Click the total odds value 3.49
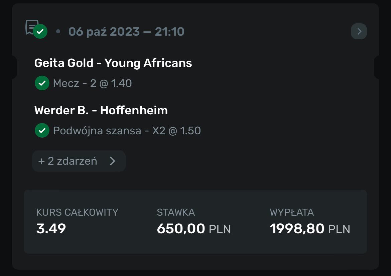391x276 pixels. (x=51, y=229)
